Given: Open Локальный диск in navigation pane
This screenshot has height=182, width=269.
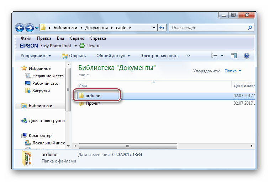Looking at the screenshot, I should pyautogui.click(x=48, y=143).
